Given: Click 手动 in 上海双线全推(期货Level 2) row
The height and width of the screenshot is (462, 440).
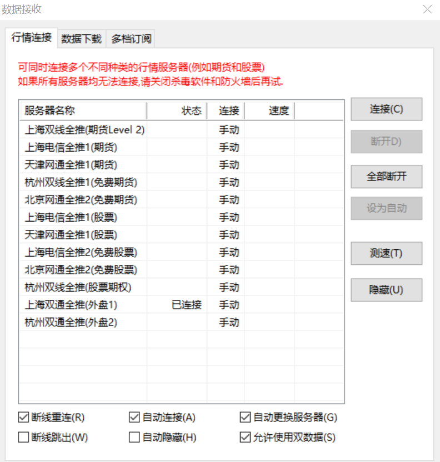Looking at the screenshot, I should tap(229, 130).
